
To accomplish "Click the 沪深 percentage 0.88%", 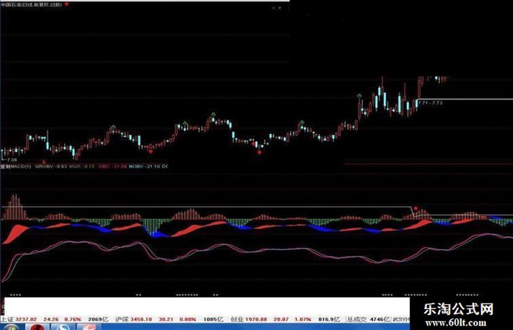I will [x=188, y=319].
